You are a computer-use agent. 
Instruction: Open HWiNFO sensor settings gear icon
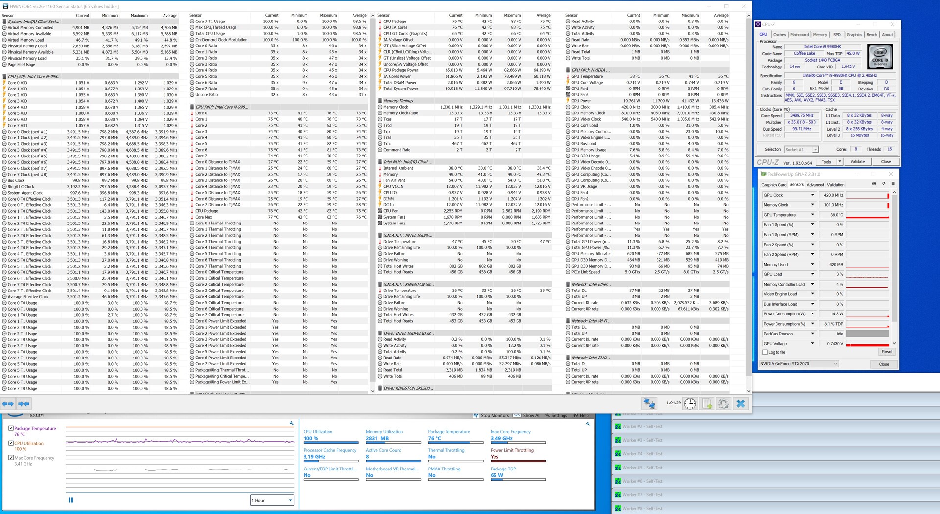724,403
